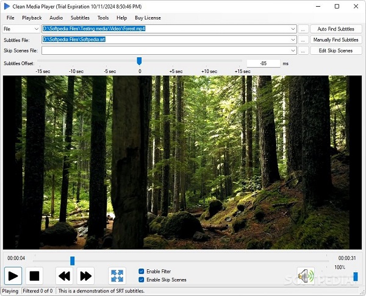Uncheck Enable Skip Scenes
The image size is (366, 296).
coord(142,280)
